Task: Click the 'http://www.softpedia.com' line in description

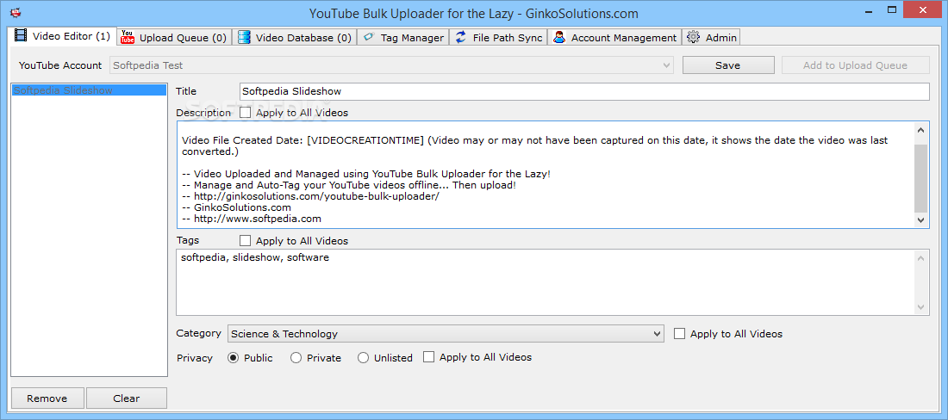Action: click(x=252, y=219)
